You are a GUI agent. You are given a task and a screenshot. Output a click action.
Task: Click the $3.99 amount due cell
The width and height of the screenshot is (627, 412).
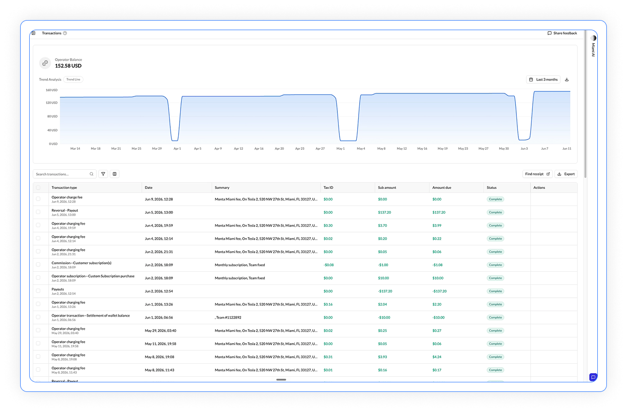coord(437,226)
